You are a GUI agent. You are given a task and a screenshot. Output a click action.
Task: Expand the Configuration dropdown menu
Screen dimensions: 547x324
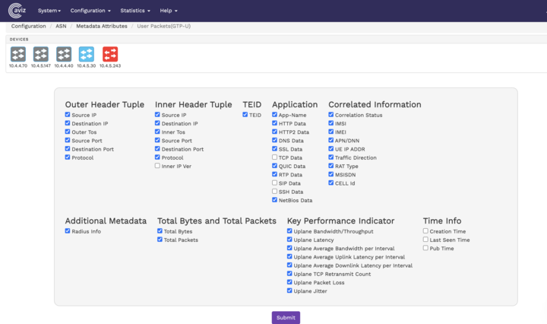90,11
